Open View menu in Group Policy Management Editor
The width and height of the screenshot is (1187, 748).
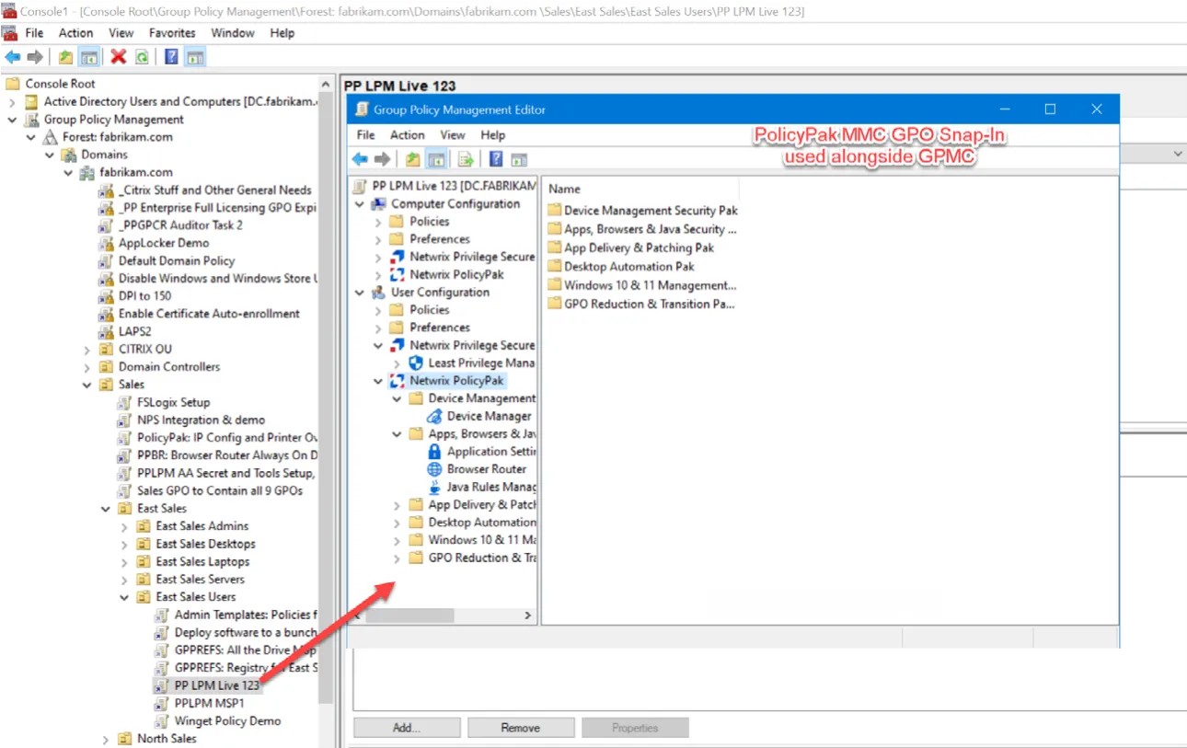click(453, 135)
